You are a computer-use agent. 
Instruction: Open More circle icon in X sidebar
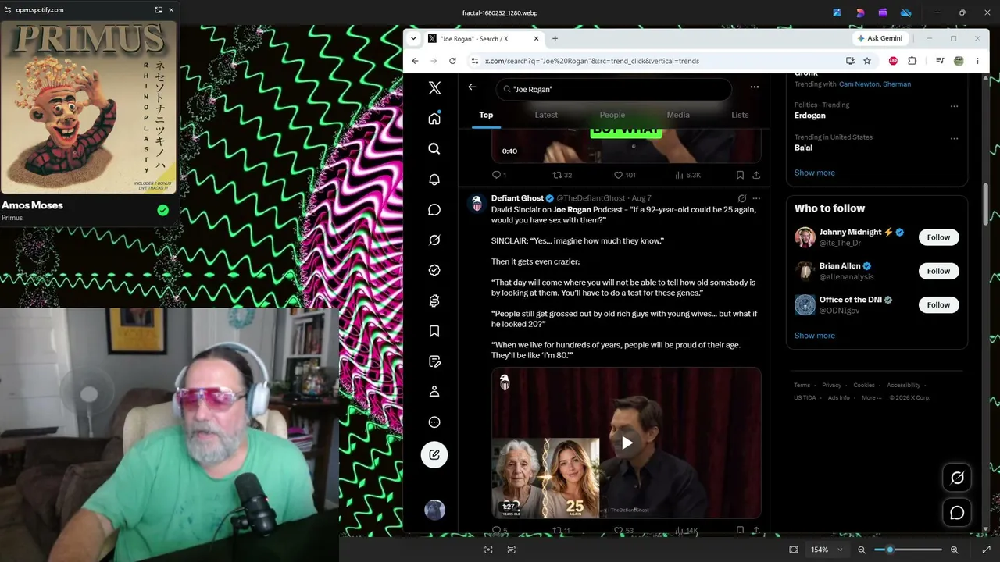click(434, 422)
